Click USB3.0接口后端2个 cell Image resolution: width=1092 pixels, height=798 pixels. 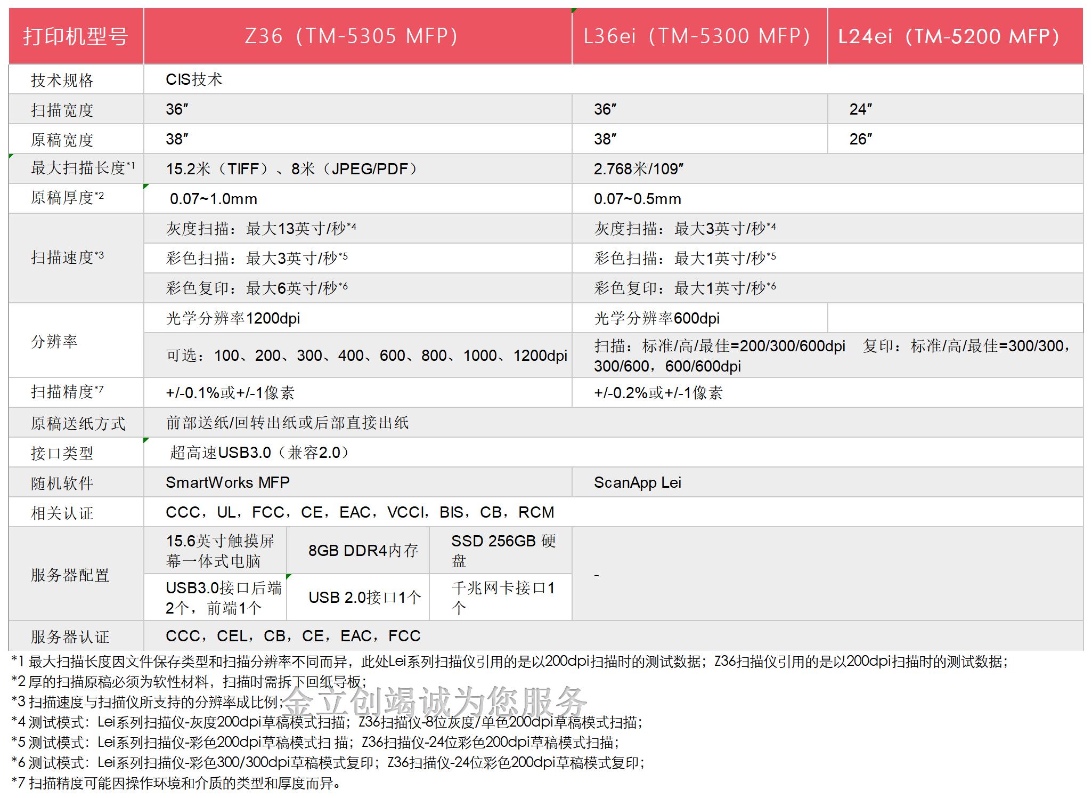click(x=215, y=598)
